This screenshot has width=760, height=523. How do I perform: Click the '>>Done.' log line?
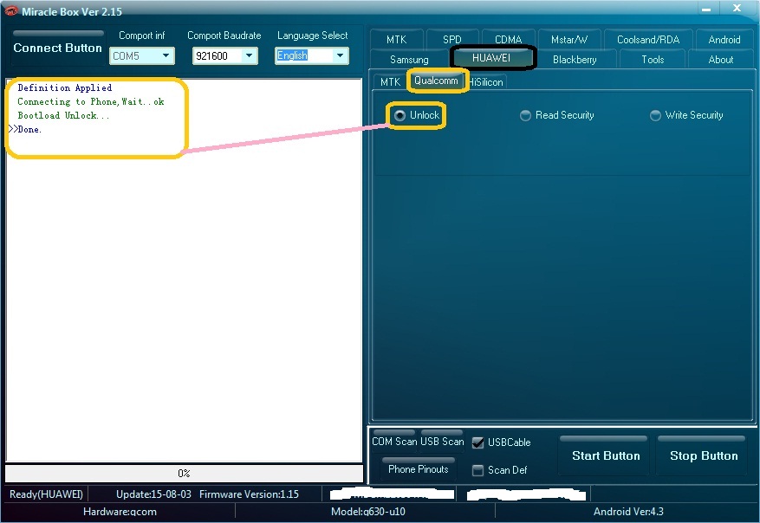coord(25,129)
